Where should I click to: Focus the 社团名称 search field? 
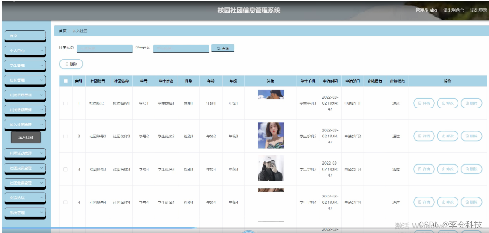(x=105, y=48)
